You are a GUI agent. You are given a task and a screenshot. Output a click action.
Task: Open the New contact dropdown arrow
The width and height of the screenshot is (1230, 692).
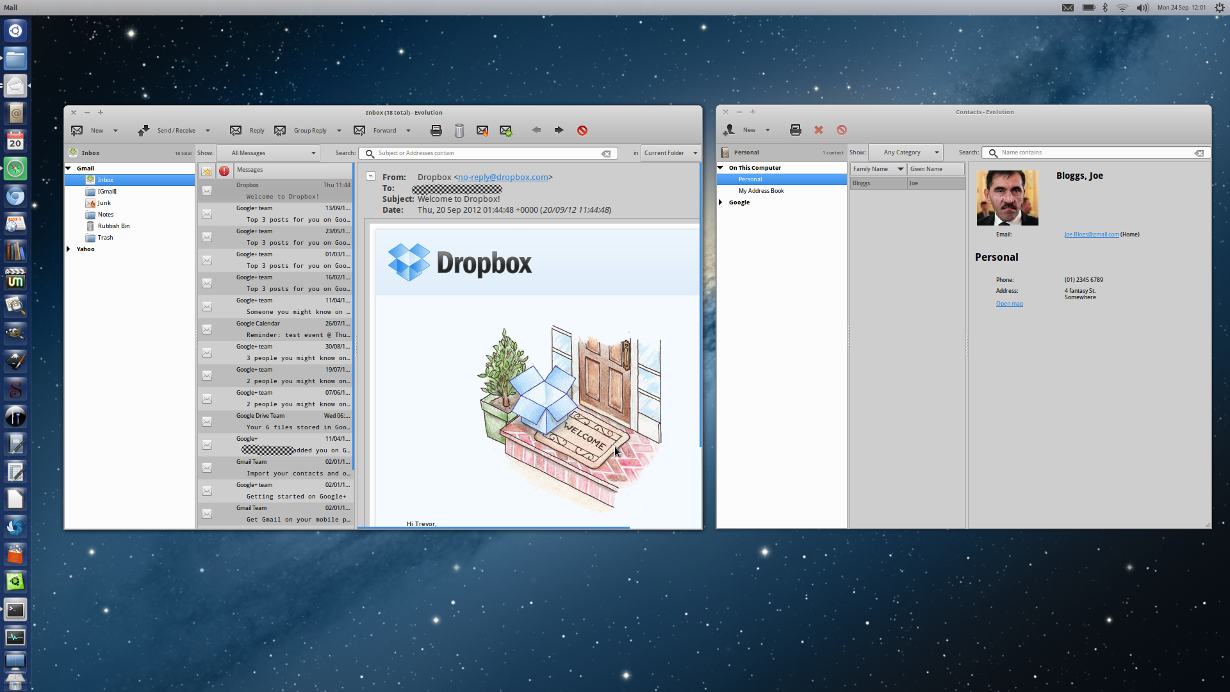pos(767,130)
